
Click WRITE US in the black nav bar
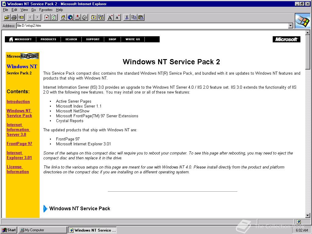[x=133, y=39]
